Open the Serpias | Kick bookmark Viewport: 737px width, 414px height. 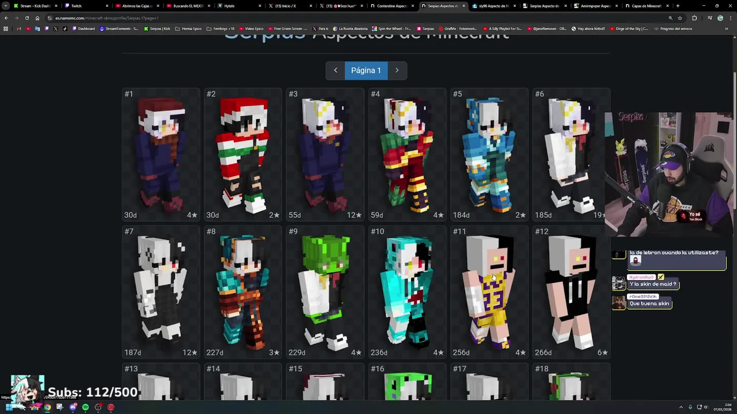pos(157,29)
